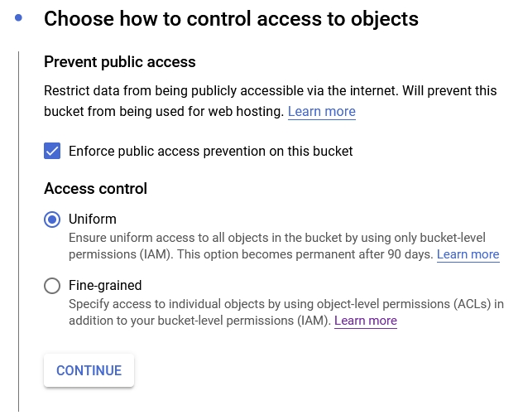Uncheck Enforce public access prevention checkbox
The width and height of the screenshot is (523, 420).
click(x=52, y=151)
